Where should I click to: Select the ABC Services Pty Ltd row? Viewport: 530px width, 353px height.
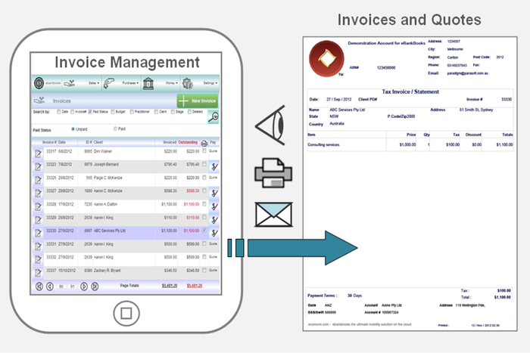(x=114, y=231)
